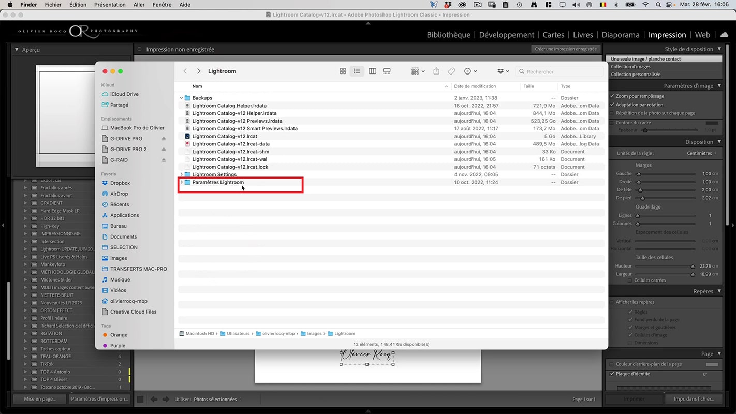This screenshot has height=414, width=736.
Task: Click the first page square icon in Lightroom
Action: pos(140,400)
